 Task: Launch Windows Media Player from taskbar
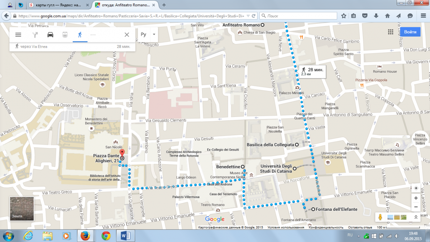pos(67,236)
